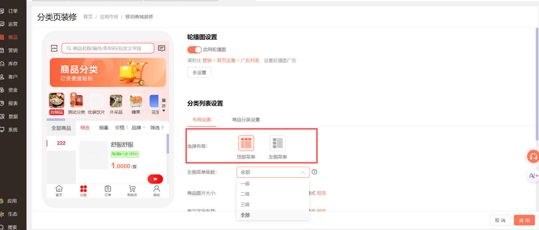The width and height of the screenshot is (539, 230).
Task: Click the red add-to-cart button in preview
Action: coord(155,179)
